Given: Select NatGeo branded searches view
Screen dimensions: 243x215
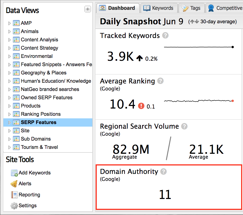Looking at the screenshot, I should [x=50, y=89].
